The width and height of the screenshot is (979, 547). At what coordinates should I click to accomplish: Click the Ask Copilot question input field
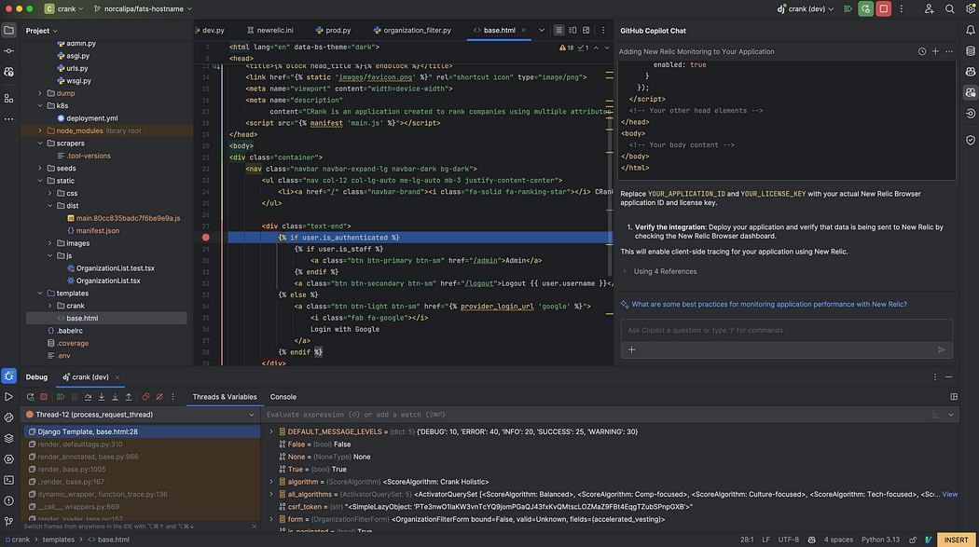coord(786,330)
